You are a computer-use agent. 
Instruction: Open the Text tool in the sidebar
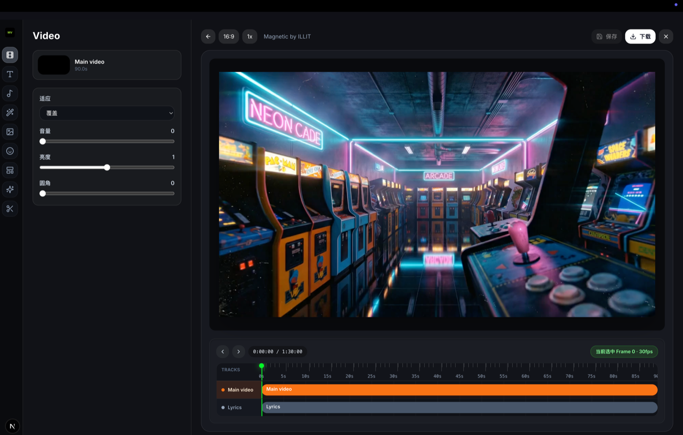click(10, 74)
